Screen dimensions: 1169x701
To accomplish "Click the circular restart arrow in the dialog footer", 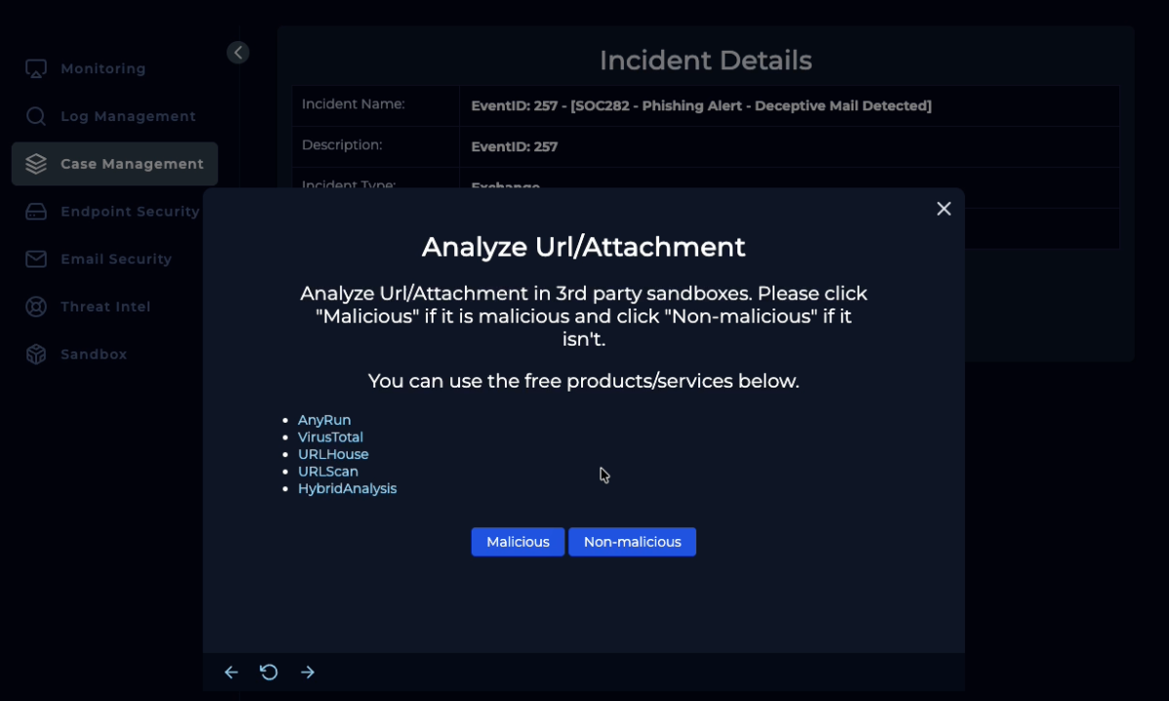I will coord(269,672).
